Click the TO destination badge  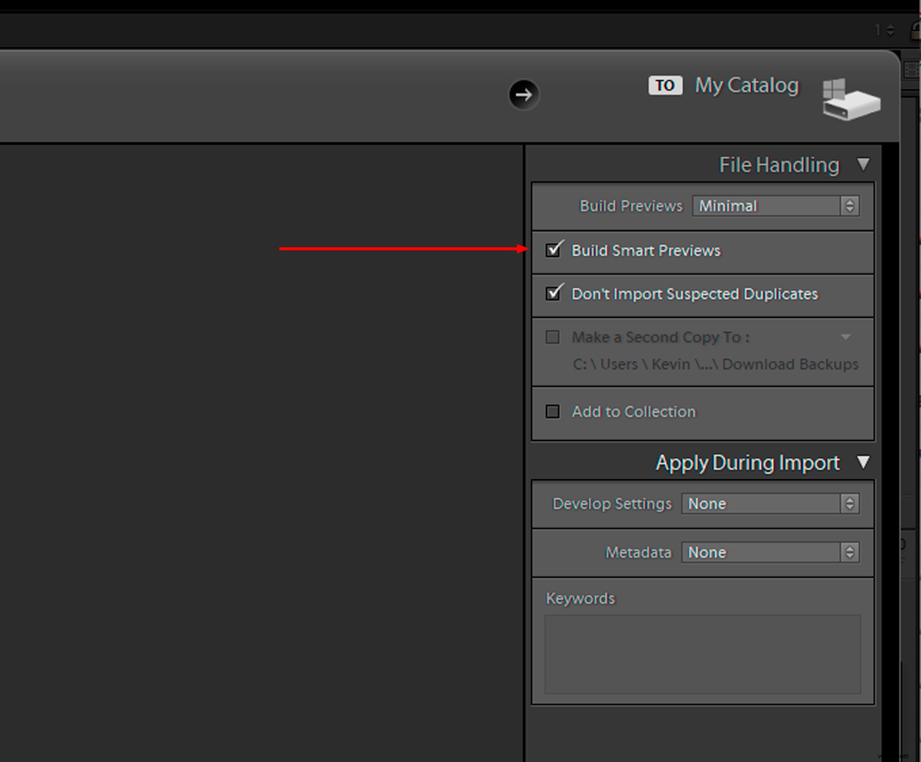(x=665, y=85)
